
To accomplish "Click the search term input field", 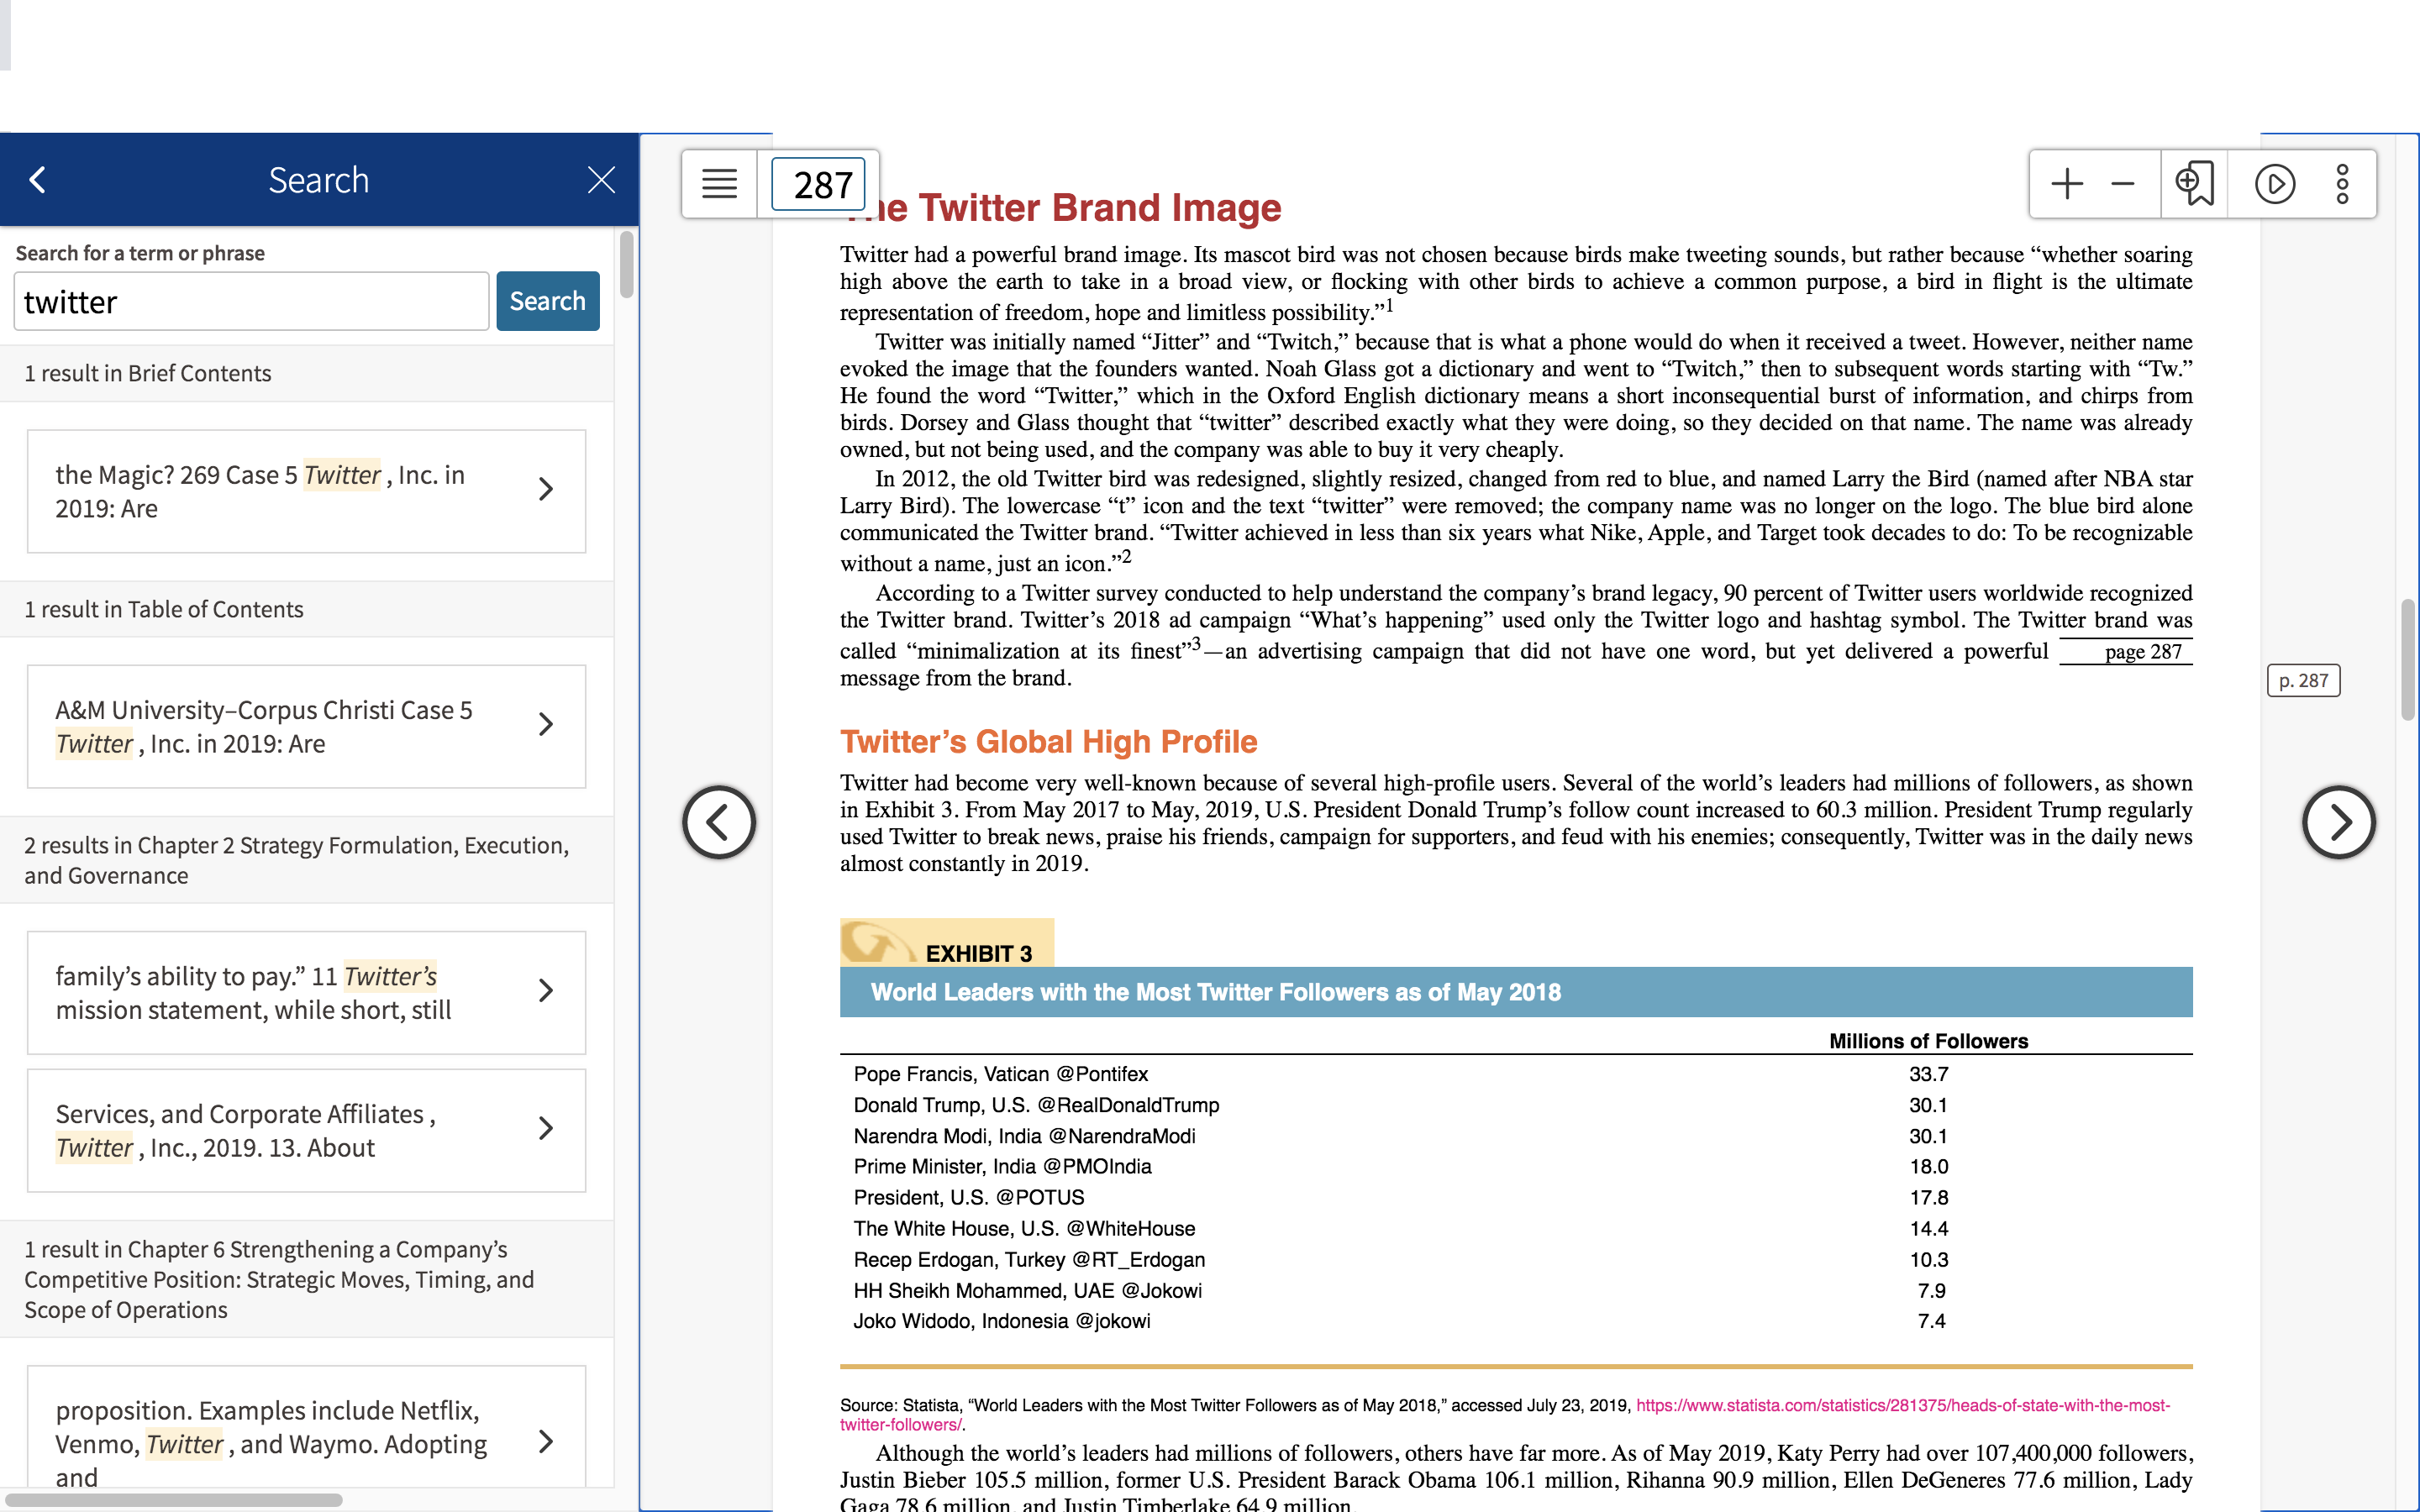I will tap(251, 301).
